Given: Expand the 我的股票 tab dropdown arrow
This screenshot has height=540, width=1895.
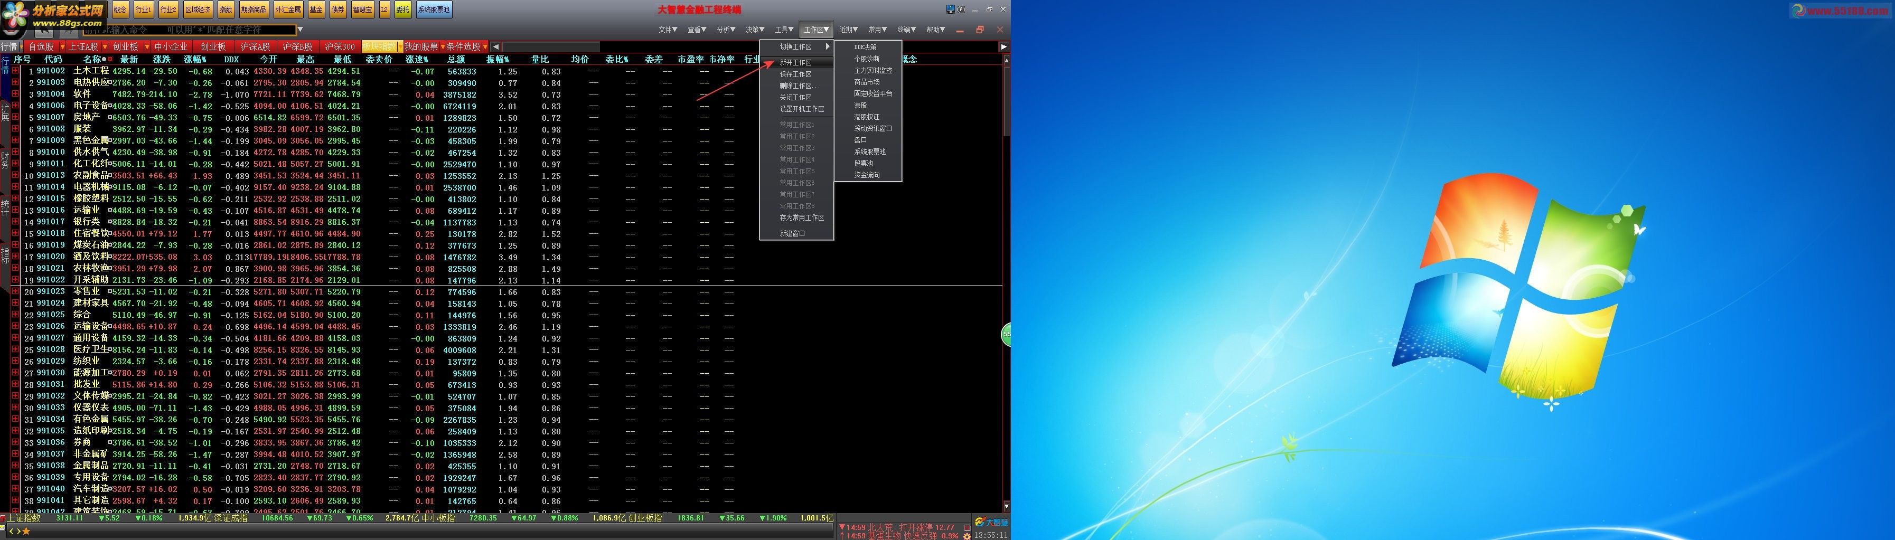Looking at the screenshot, I should pyautogui.click(x=443, y=47).
